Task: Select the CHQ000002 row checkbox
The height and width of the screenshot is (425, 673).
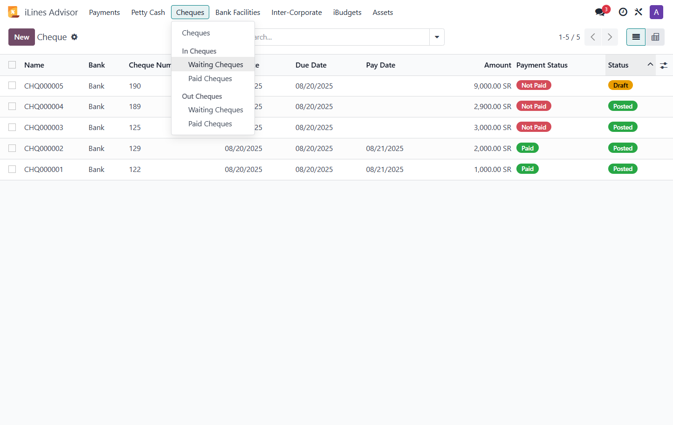Action: tap(12, 148)
